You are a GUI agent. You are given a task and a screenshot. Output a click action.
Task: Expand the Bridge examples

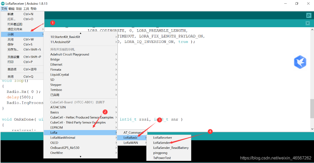[81, 59]
